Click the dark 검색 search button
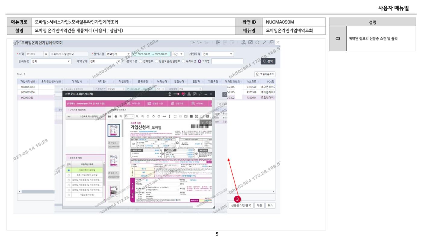This screenshot has width=422, height=238. (268, 61)
